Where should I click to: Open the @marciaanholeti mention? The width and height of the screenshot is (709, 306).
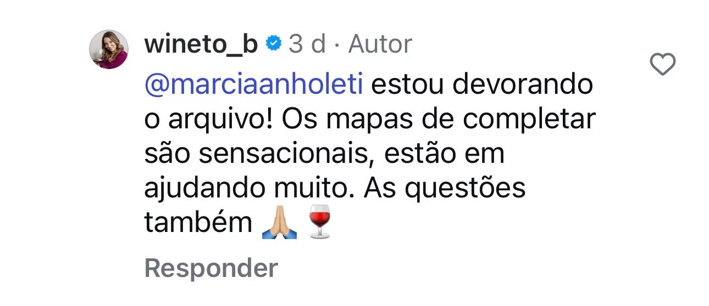(x=253, y=86)
